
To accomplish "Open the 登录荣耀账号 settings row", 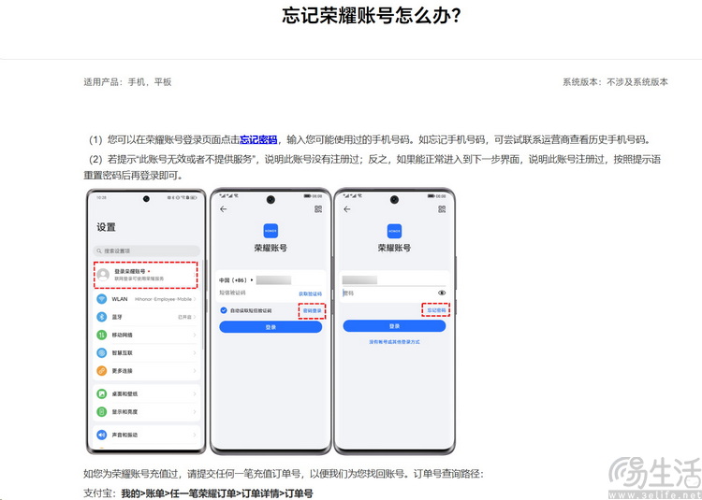I will pyautogui.click(x=145, y=275).
